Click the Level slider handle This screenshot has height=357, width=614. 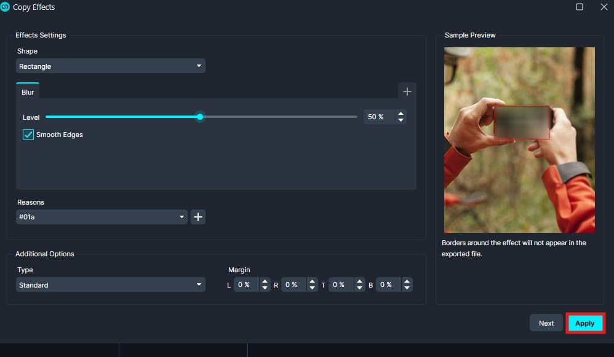pyautogui.click(x=199, y=117)
